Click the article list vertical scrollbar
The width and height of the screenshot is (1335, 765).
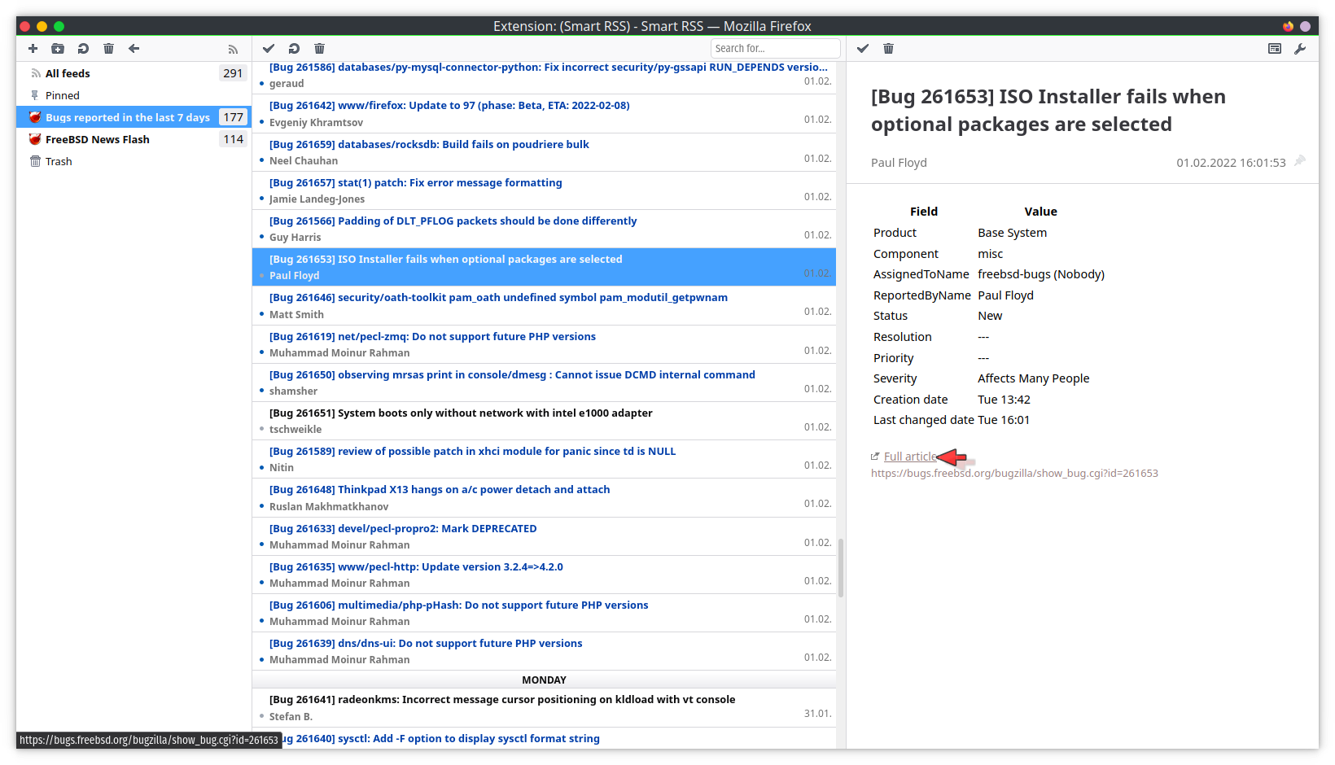pyautogui.click(x=840, y=567)
